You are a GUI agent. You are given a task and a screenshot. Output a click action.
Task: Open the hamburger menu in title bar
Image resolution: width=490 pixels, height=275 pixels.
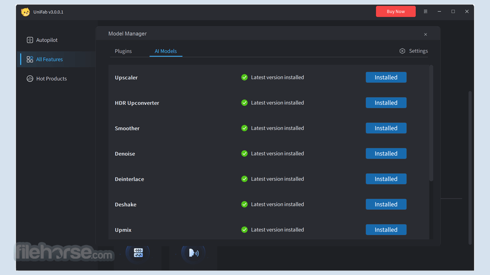coord(425,11)
